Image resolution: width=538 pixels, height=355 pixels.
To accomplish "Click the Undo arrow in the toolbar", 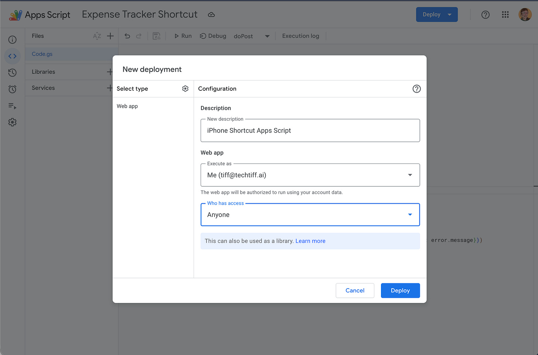I will [127, 36].
